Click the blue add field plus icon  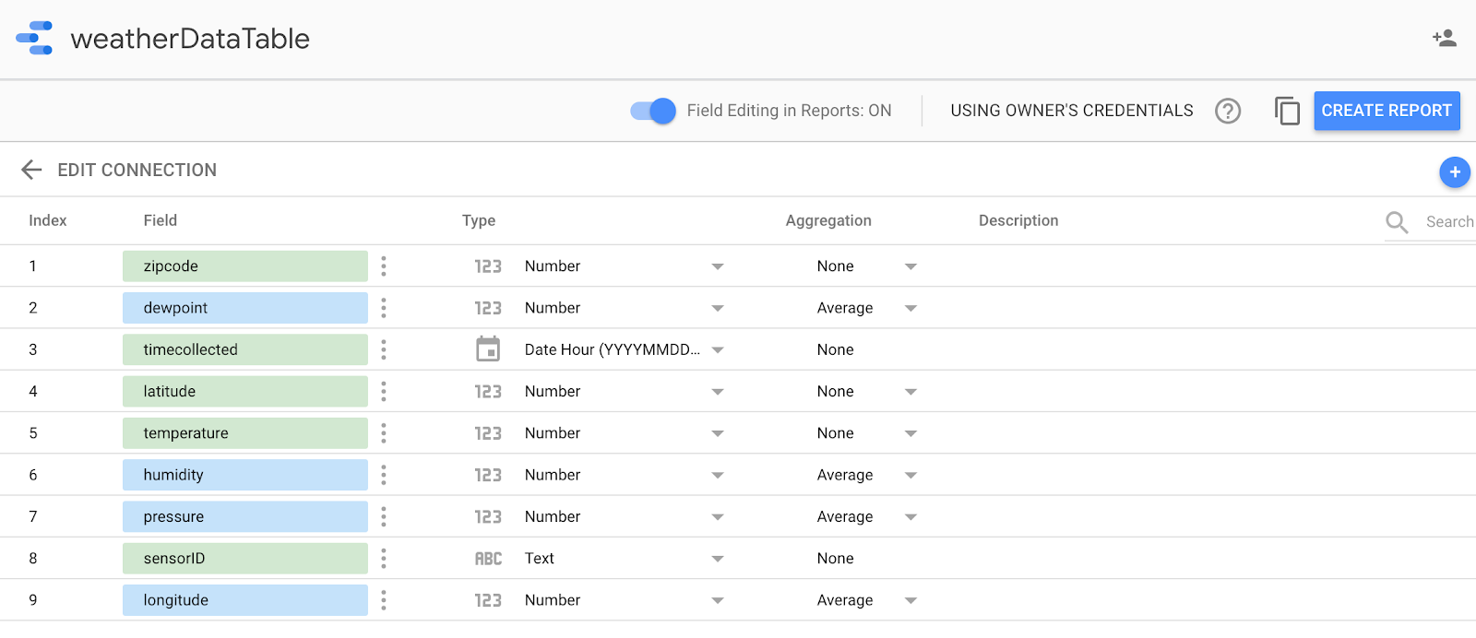(x=1454, y=172)
